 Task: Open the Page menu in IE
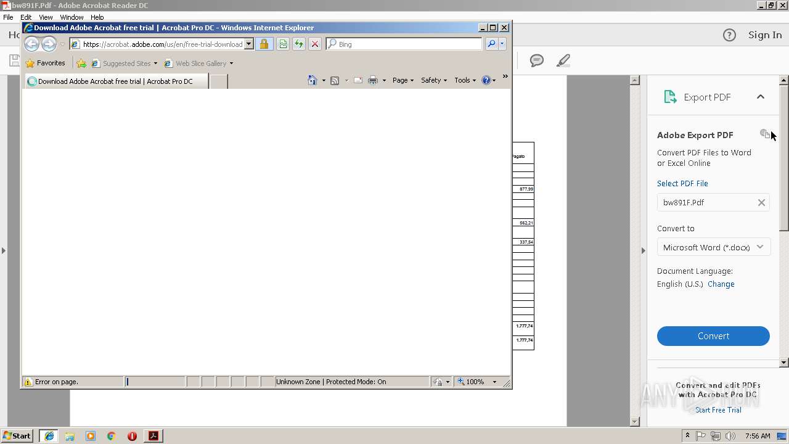[403, 80]
